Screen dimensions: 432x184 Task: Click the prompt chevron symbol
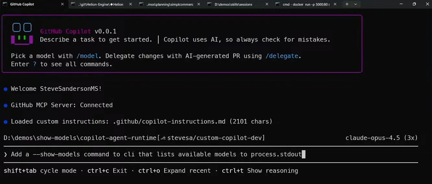coord(6,154)
